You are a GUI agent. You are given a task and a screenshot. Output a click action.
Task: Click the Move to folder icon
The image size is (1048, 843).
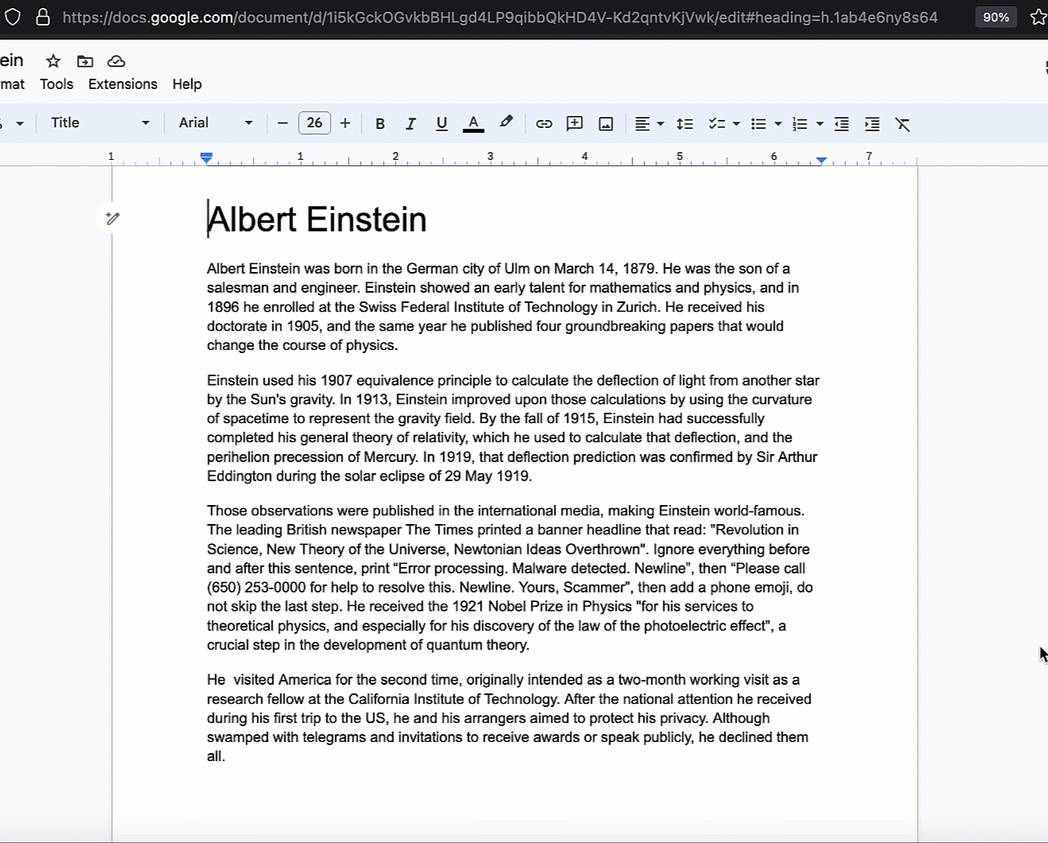pyautogui.click(x=85, y=61)
